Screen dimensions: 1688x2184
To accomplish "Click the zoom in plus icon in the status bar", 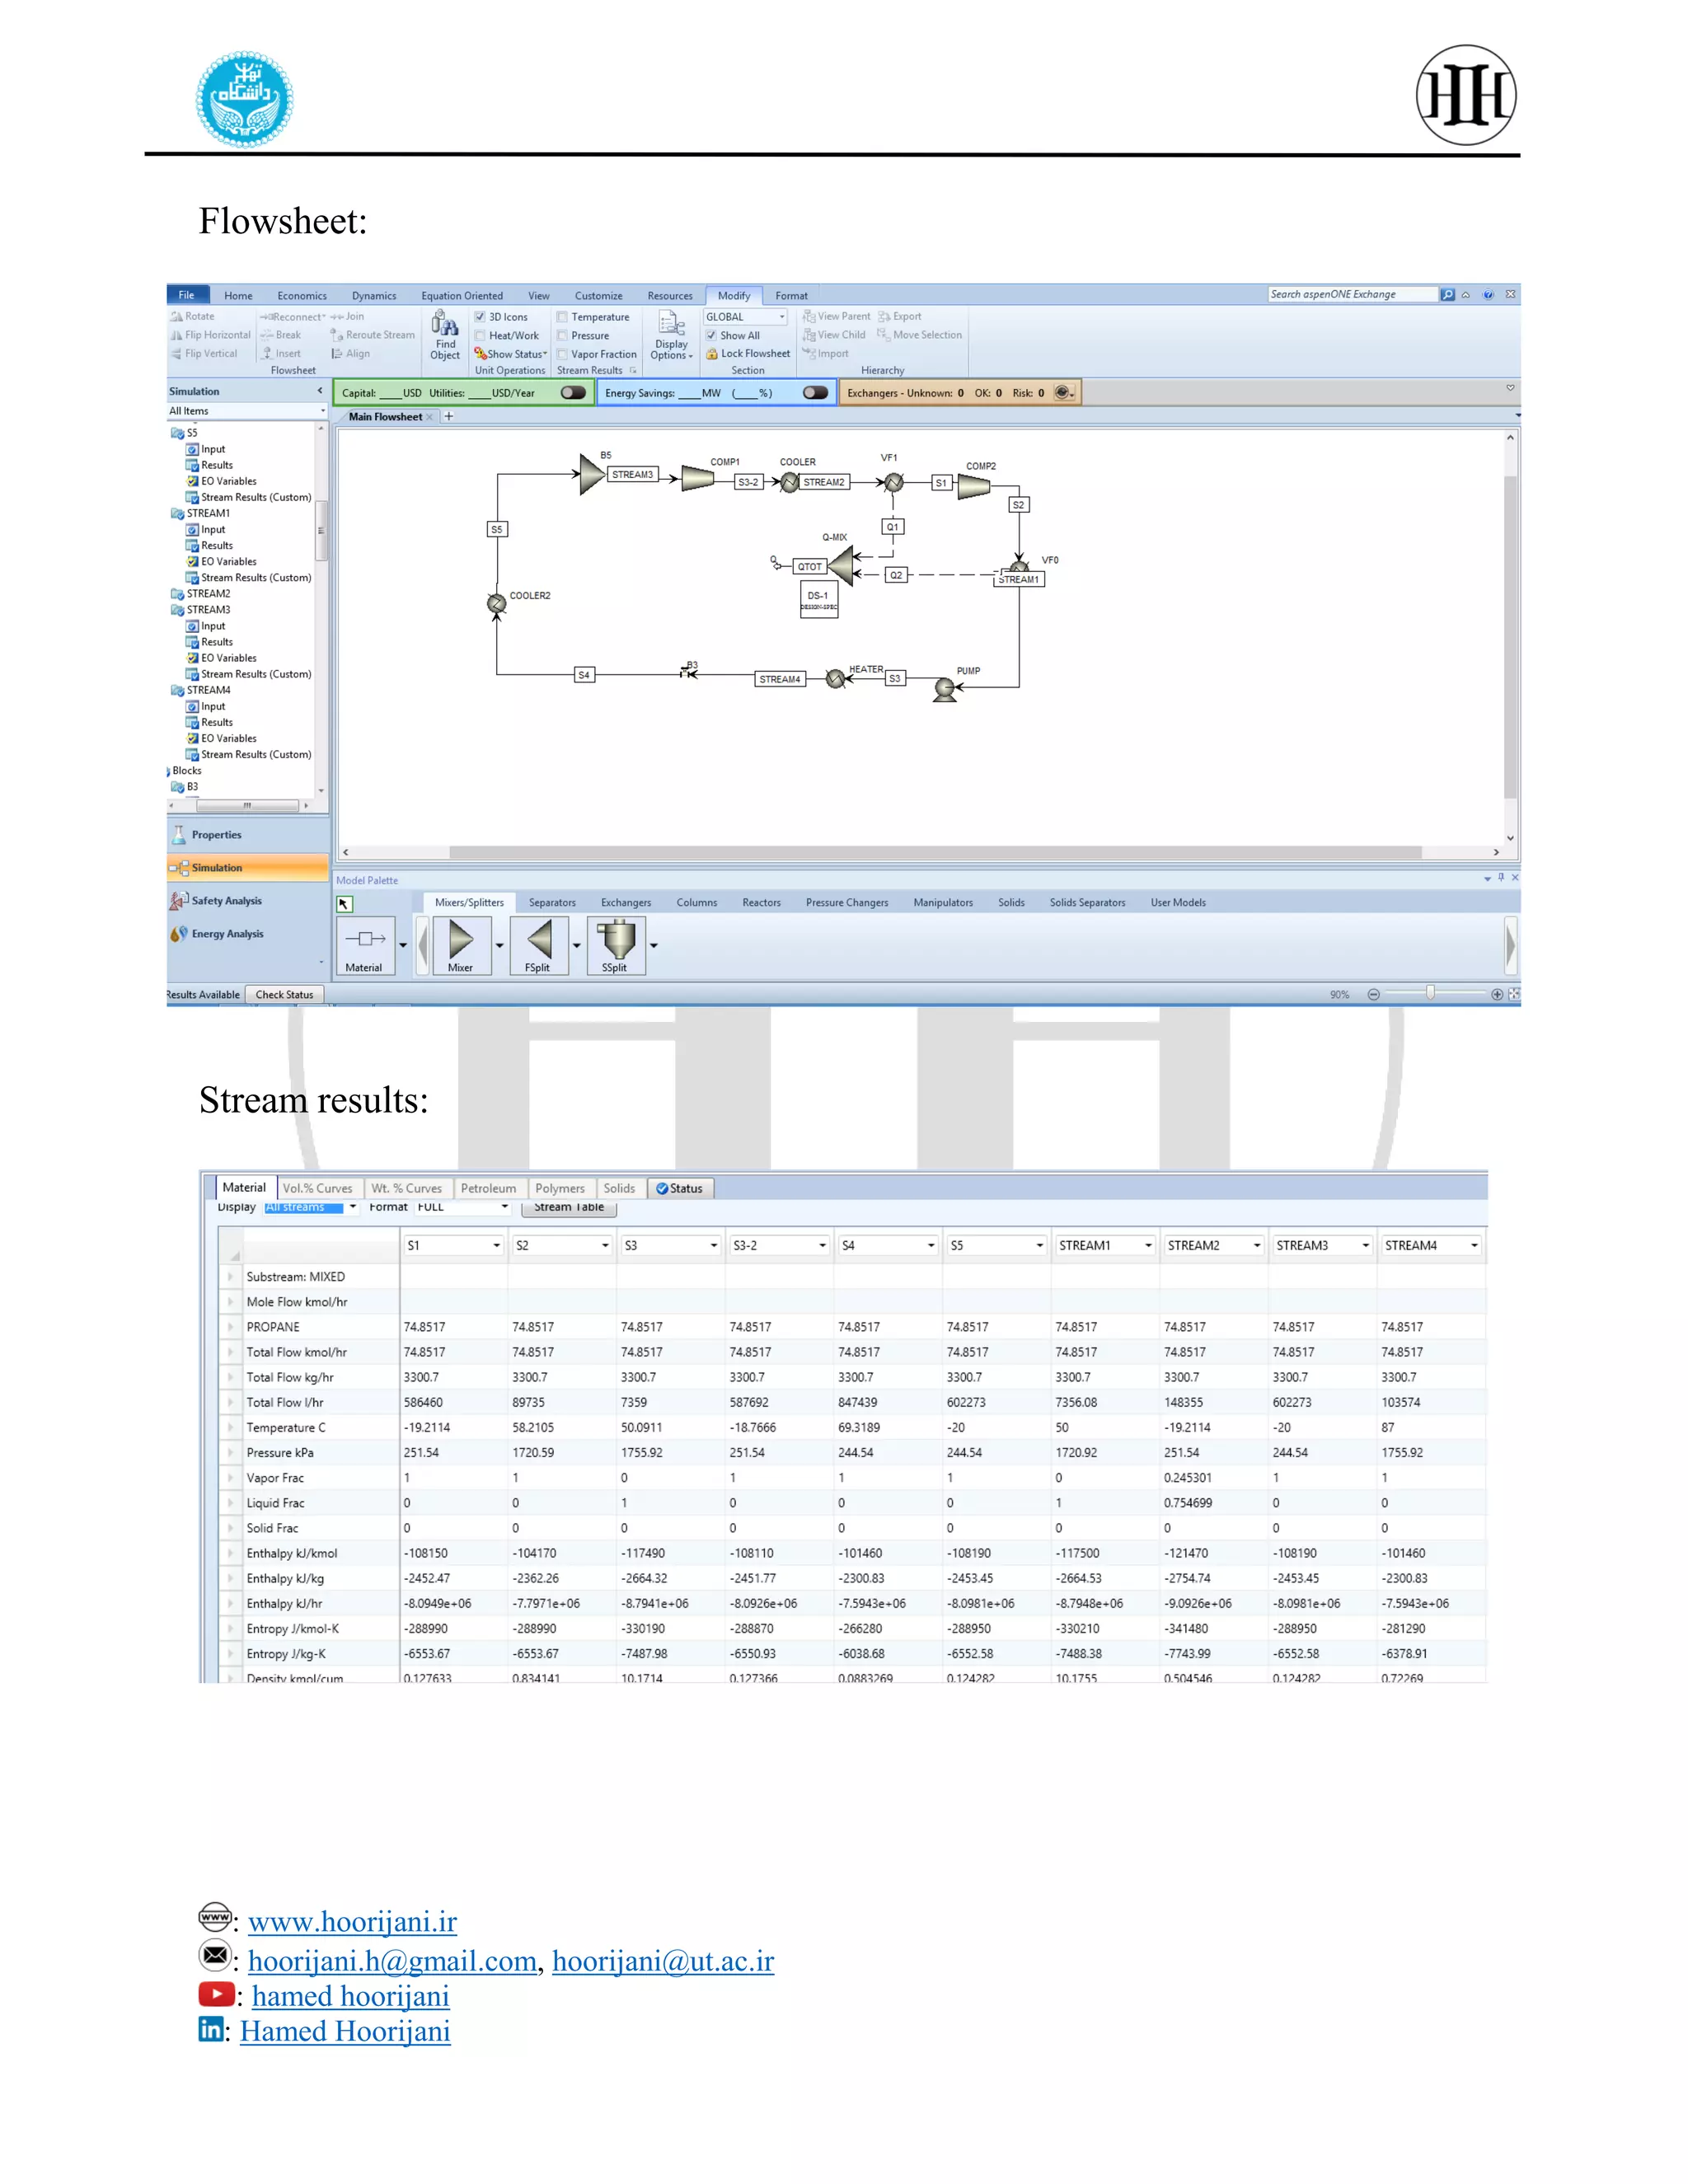I will click(x=1497, y=995).
